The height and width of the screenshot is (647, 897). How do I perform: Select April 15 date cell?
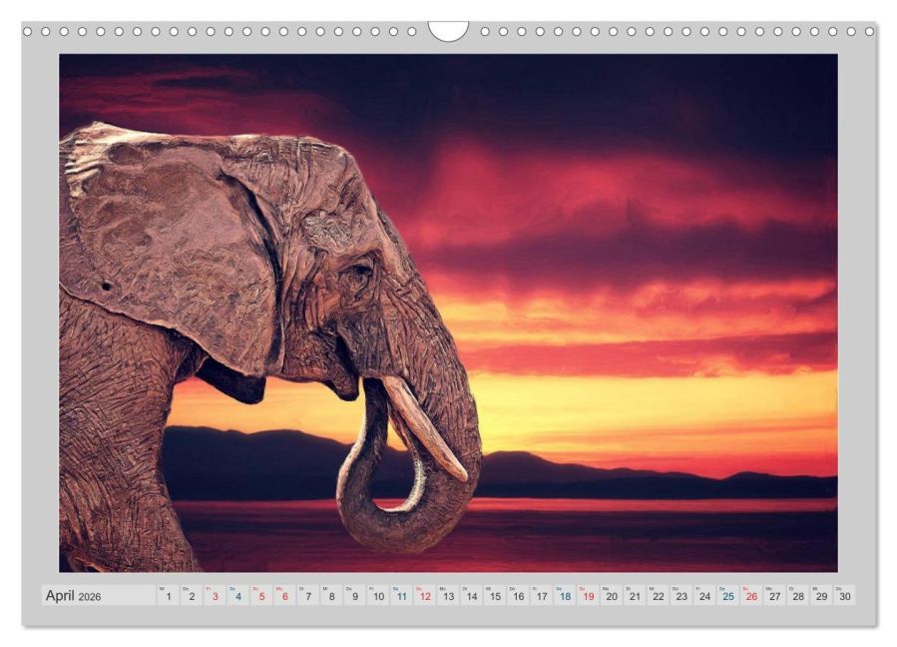[x=496, y=595]
